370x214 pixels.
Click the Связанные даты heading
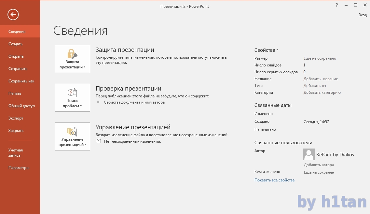[273, 105]
